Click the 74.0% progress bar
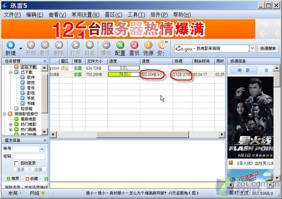282x199 pixels. pyautogui.click(x=124, y=74)
